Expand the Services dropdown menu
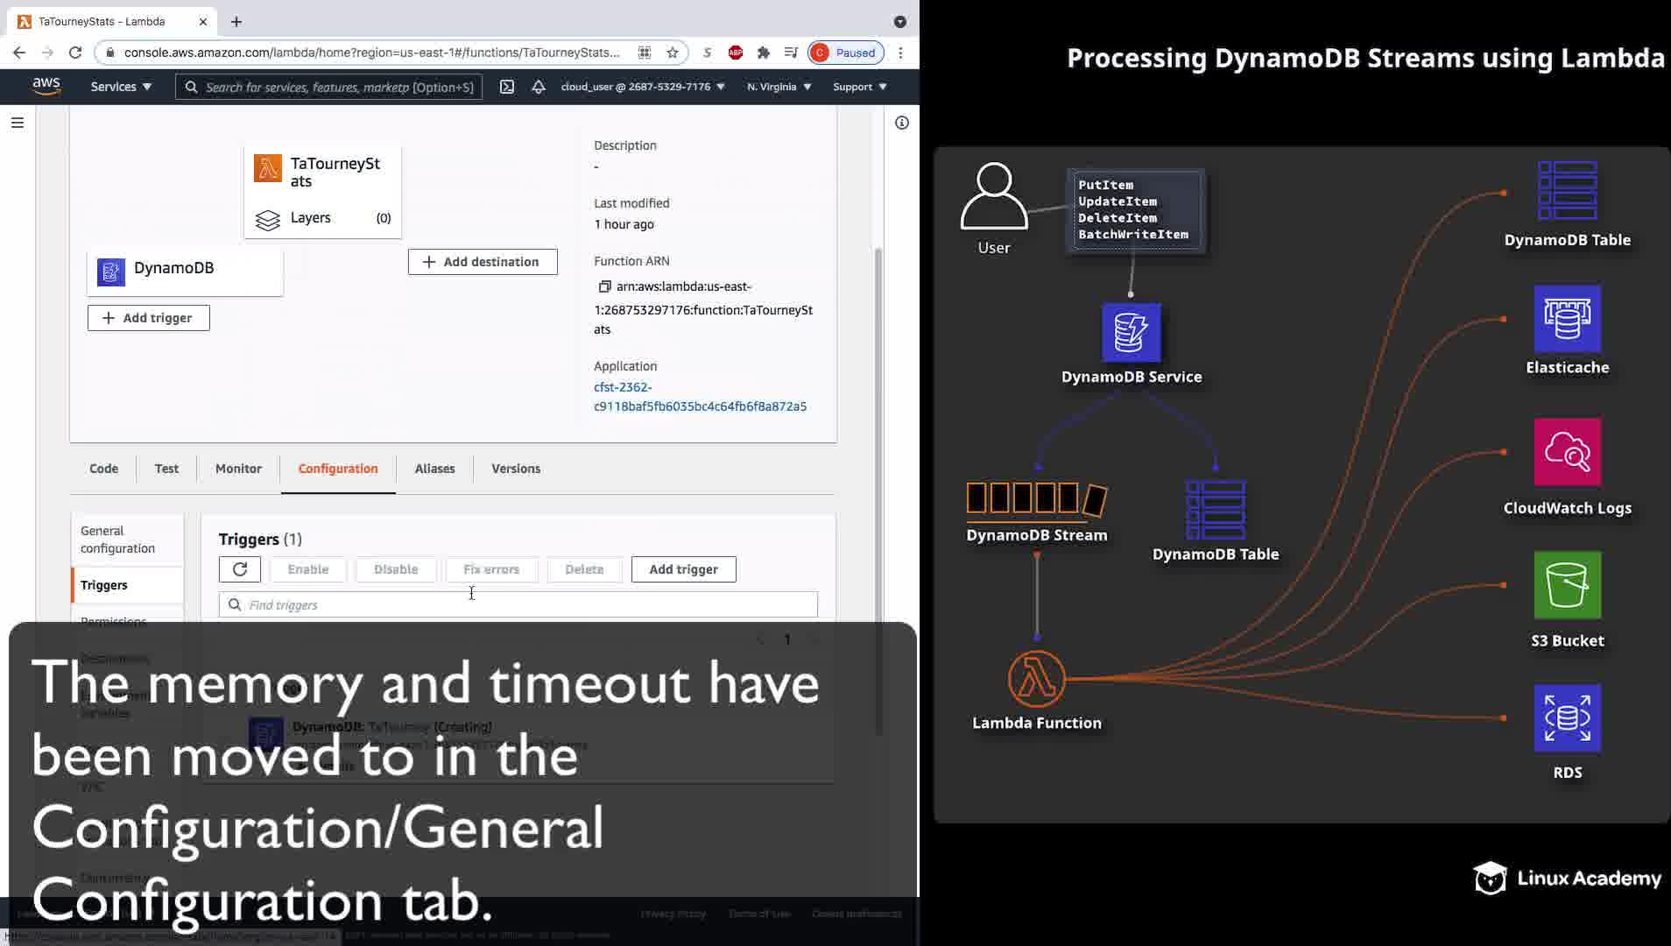 coord(121,87)
